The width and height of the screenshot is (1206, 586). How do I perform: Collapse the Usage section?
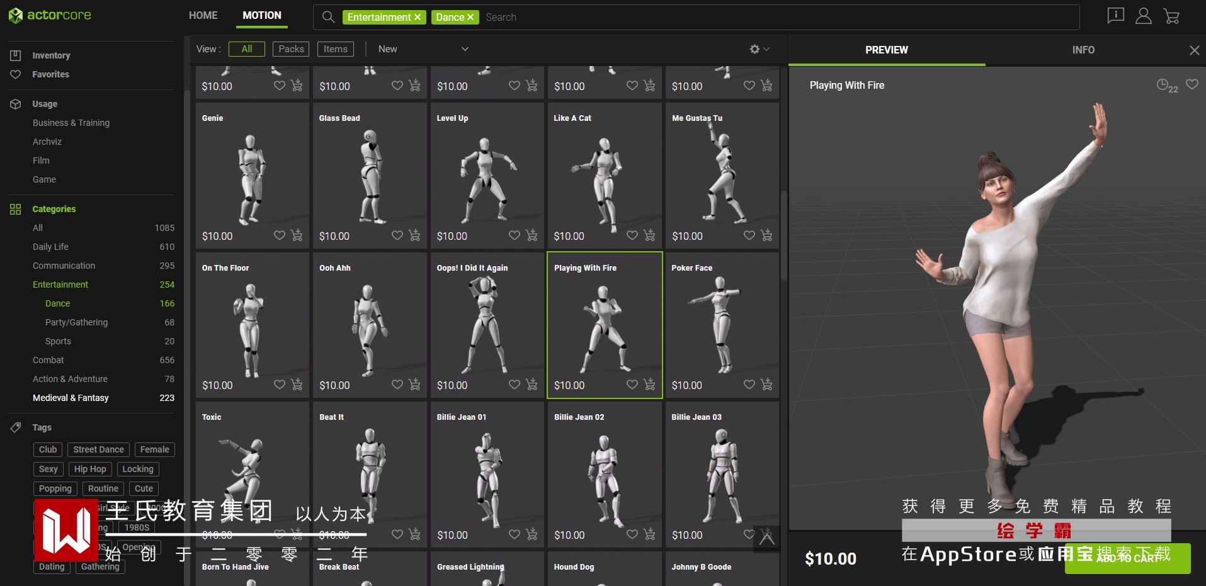click(45, 104)
